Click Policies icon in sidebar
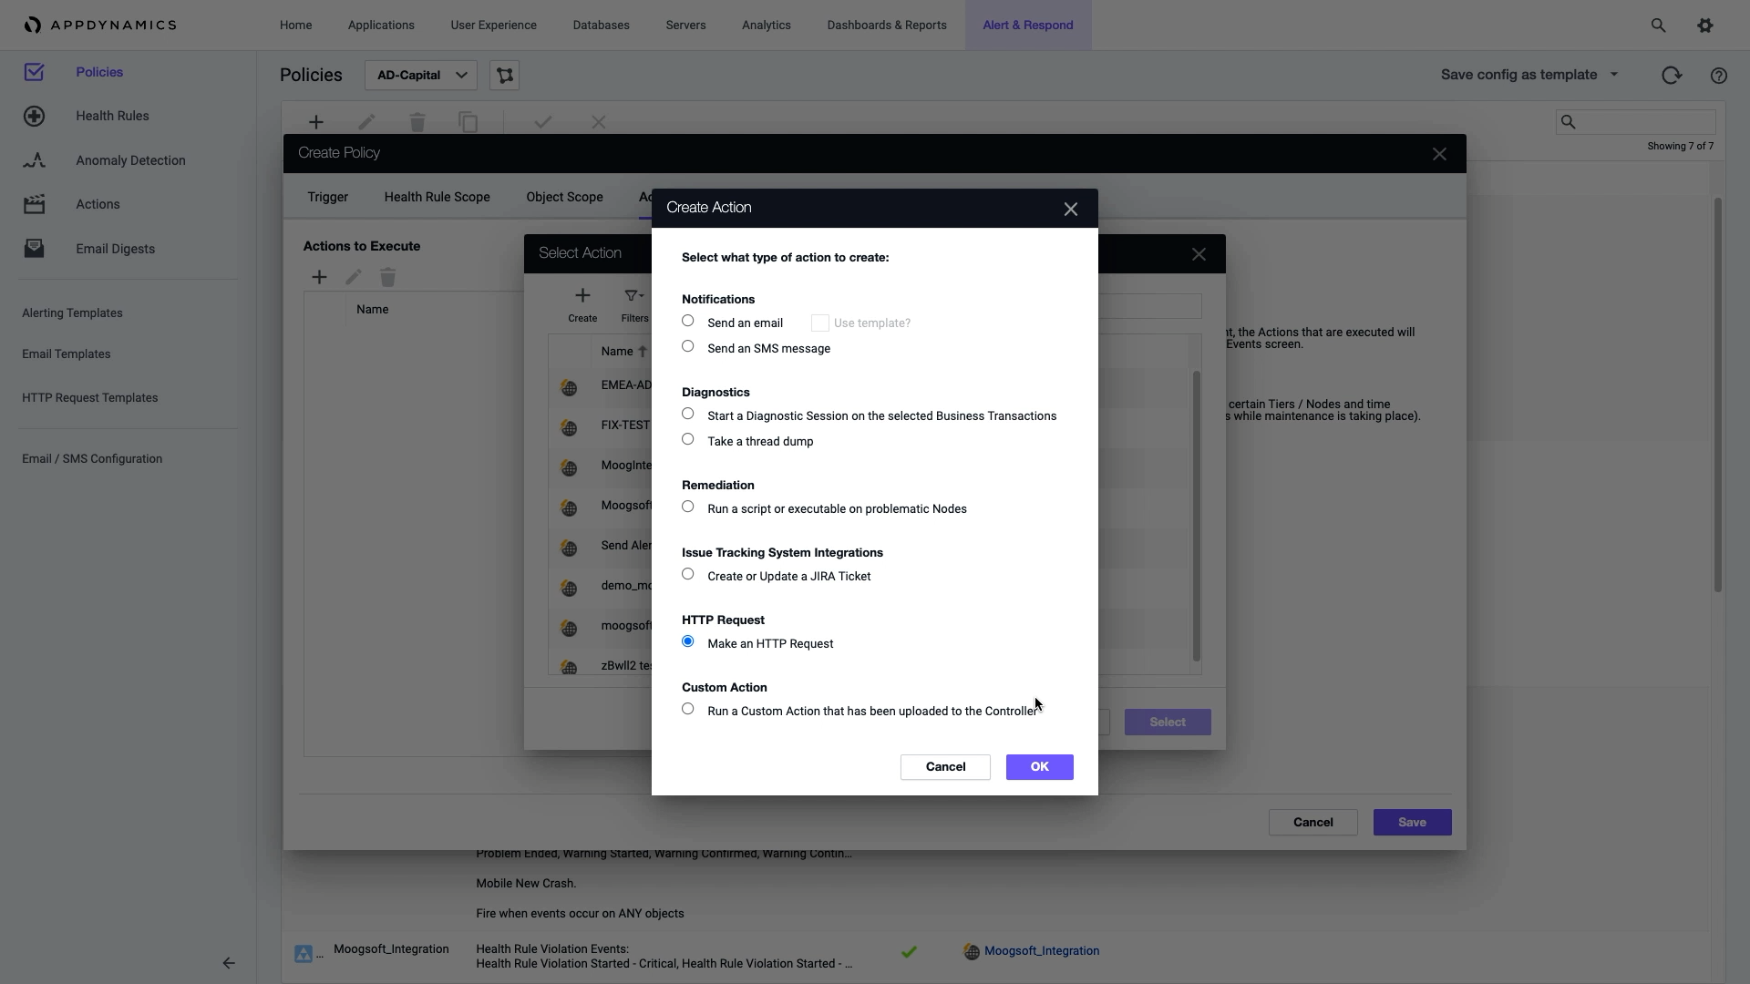This screenshot has height=984, width=1750. click(34, 72)
